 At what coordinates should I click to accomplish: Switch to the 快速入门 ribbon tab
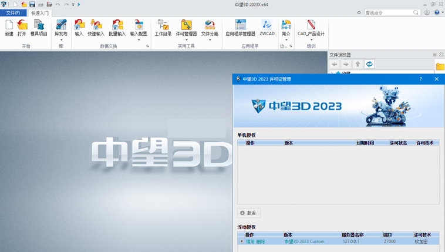coord(40,13)
